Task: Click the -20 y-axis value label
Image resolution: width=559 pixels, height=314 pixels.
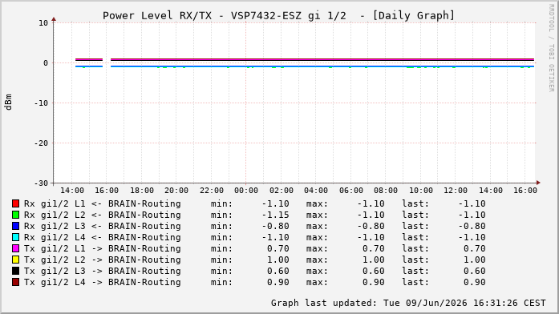Action: [x=41, y=143]
